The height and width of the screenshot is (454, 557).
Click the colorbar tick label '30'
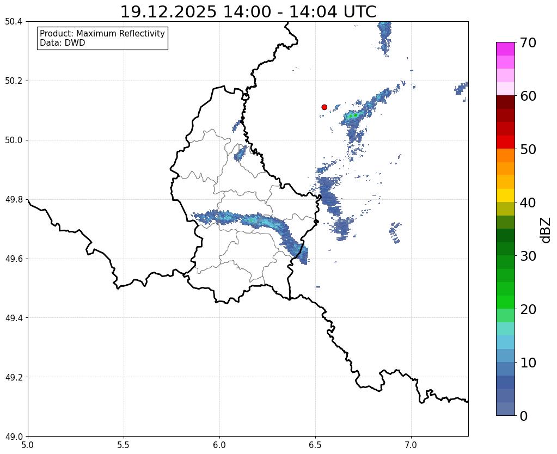click(528, 256)
